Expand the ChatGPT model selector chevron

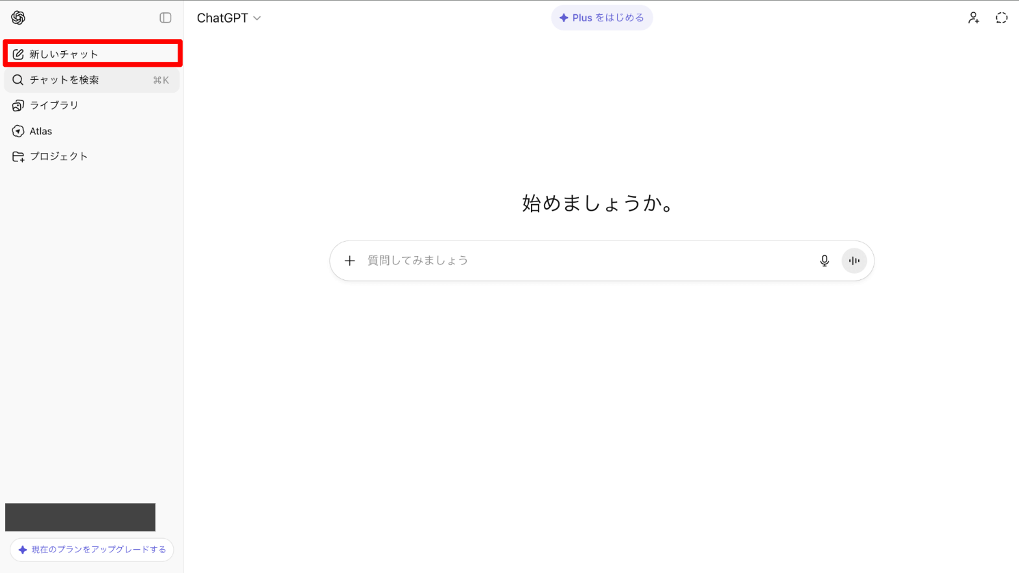click(257, 18)
